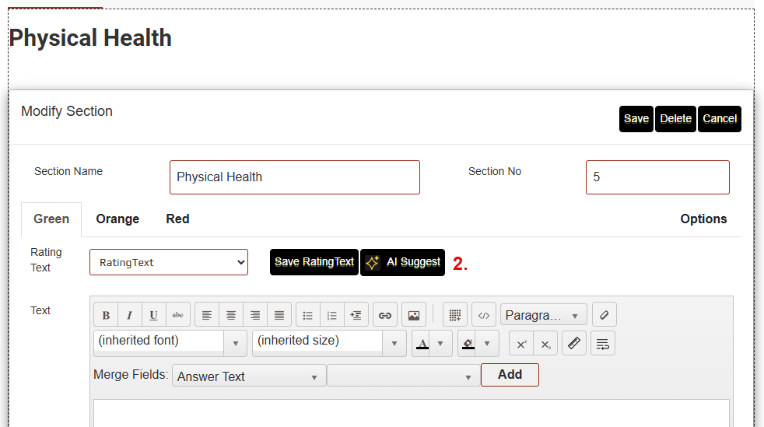Switch to the Orange tab

coord(117,219)
